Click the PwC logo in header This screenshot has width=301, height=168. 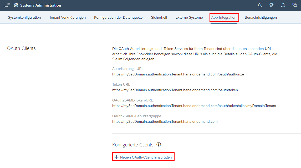tap(7, 5)
